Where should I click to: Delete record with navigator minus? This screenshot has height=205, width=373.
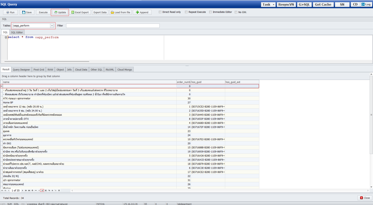(x=36, y=190)
